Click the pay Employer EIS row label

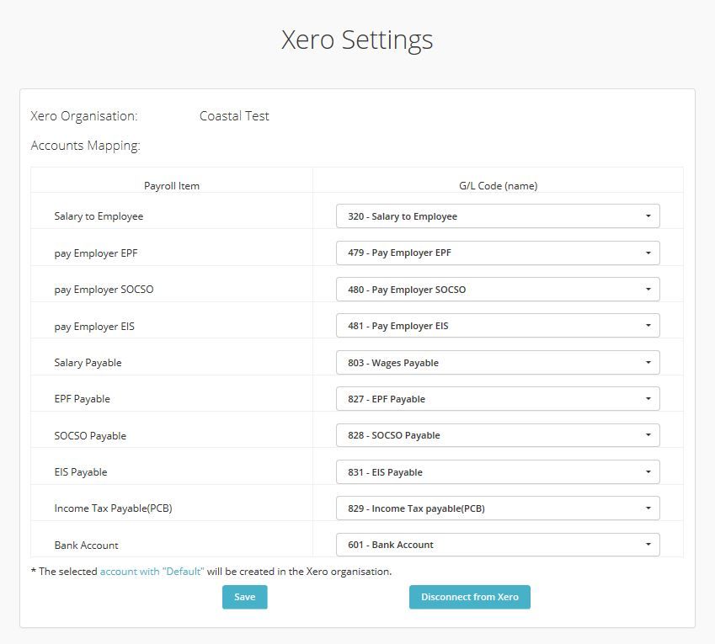(x=94, y=327)
